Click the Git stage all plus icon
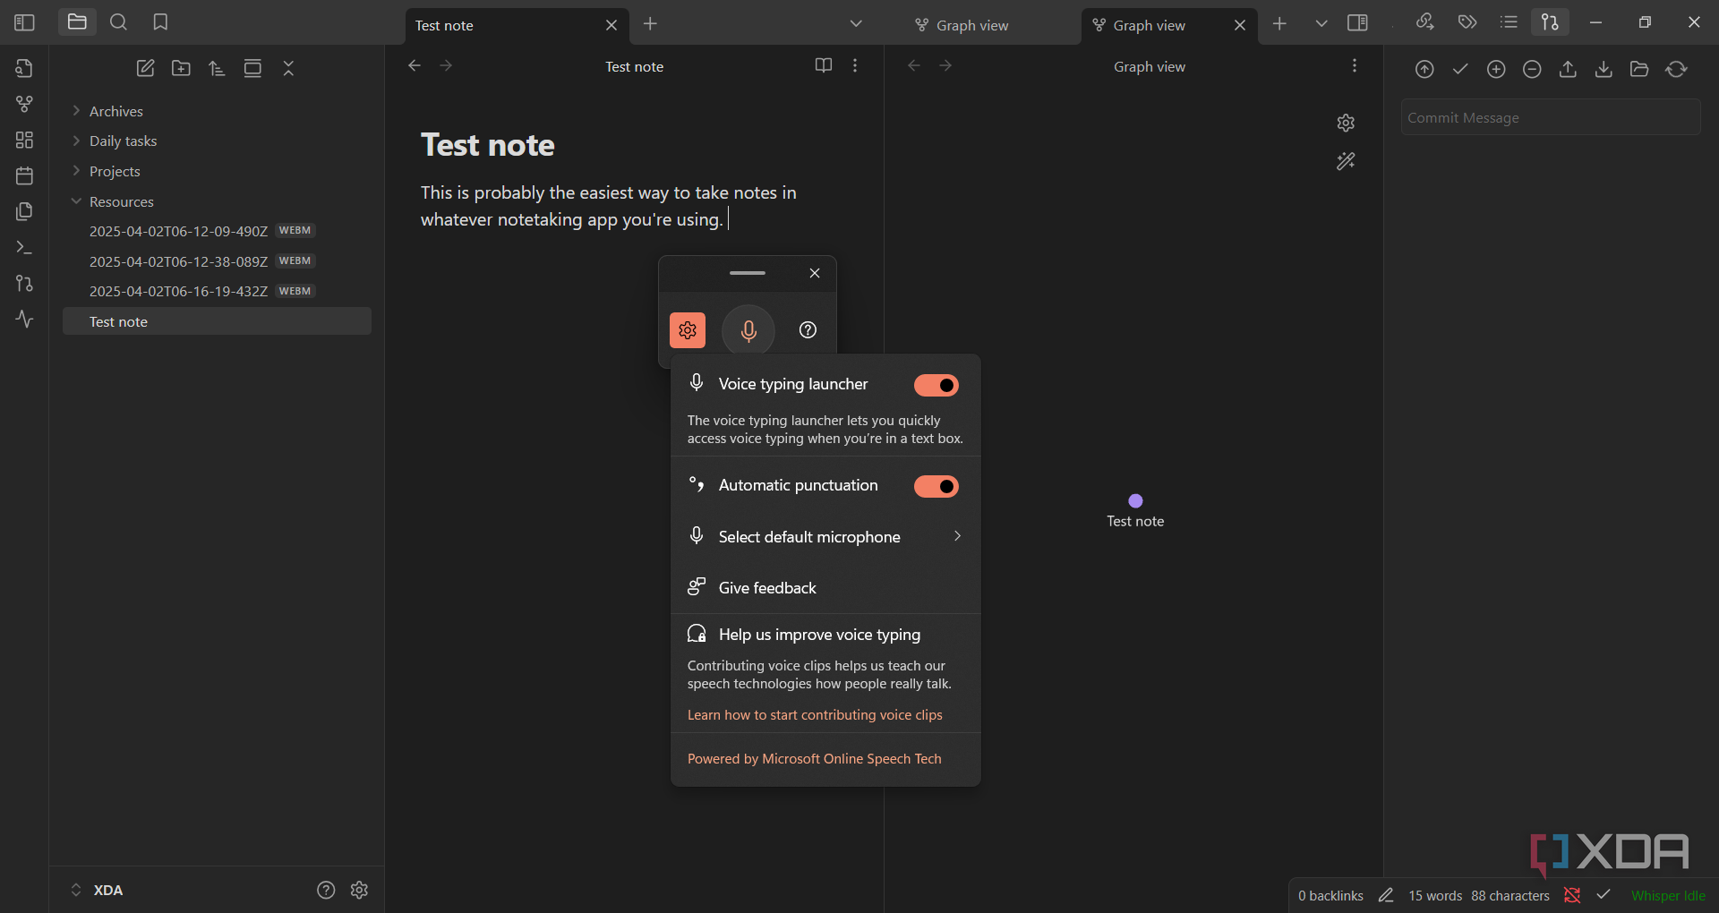 click(x=1496, y=69)
